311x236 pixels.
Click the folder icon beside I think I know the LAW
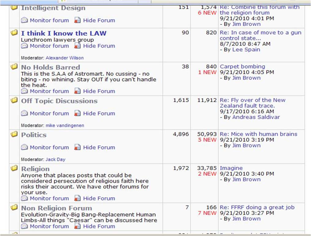click(x=14, y=32)
